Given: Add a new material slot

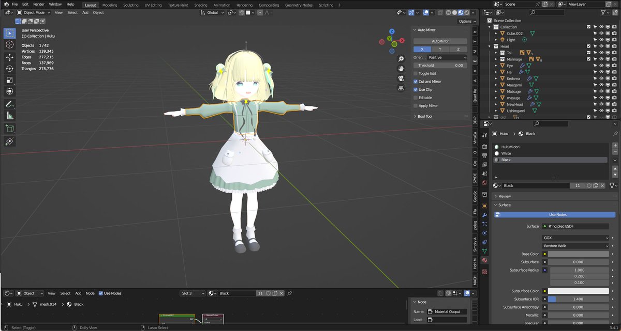Looking at the screenshot, I should coord(615,146).
